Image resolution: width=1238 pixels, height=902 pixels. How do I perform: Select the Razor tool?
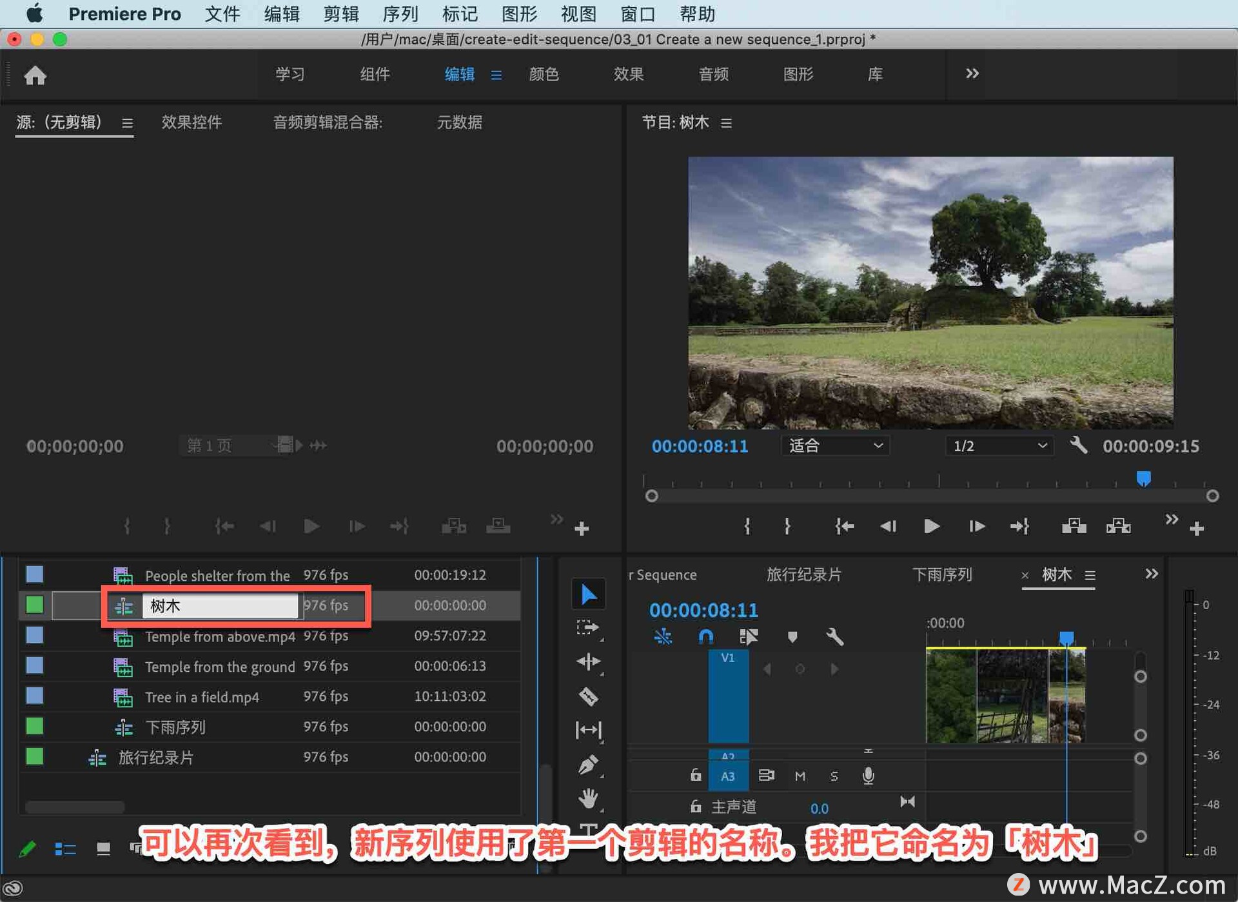588,696
